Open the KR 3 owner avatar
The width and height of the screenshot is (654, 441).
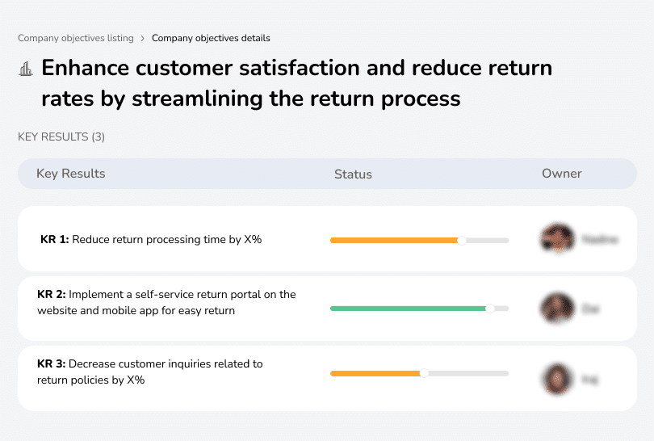pyautogui.click(x=557, y=378)
